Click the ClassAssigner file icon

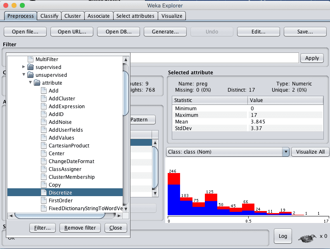coord(44,169)
